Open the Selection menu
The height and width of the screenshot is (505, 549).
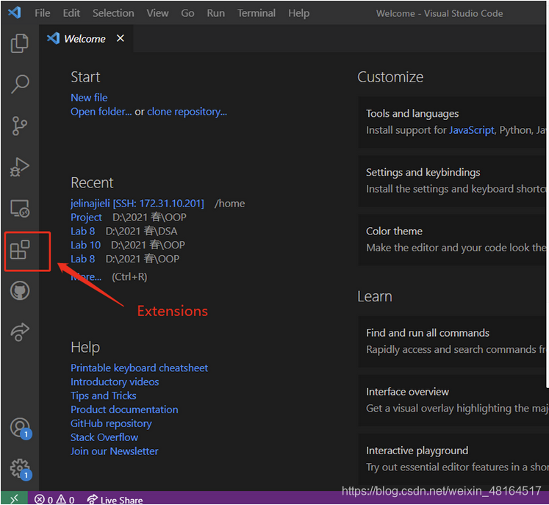113,13
